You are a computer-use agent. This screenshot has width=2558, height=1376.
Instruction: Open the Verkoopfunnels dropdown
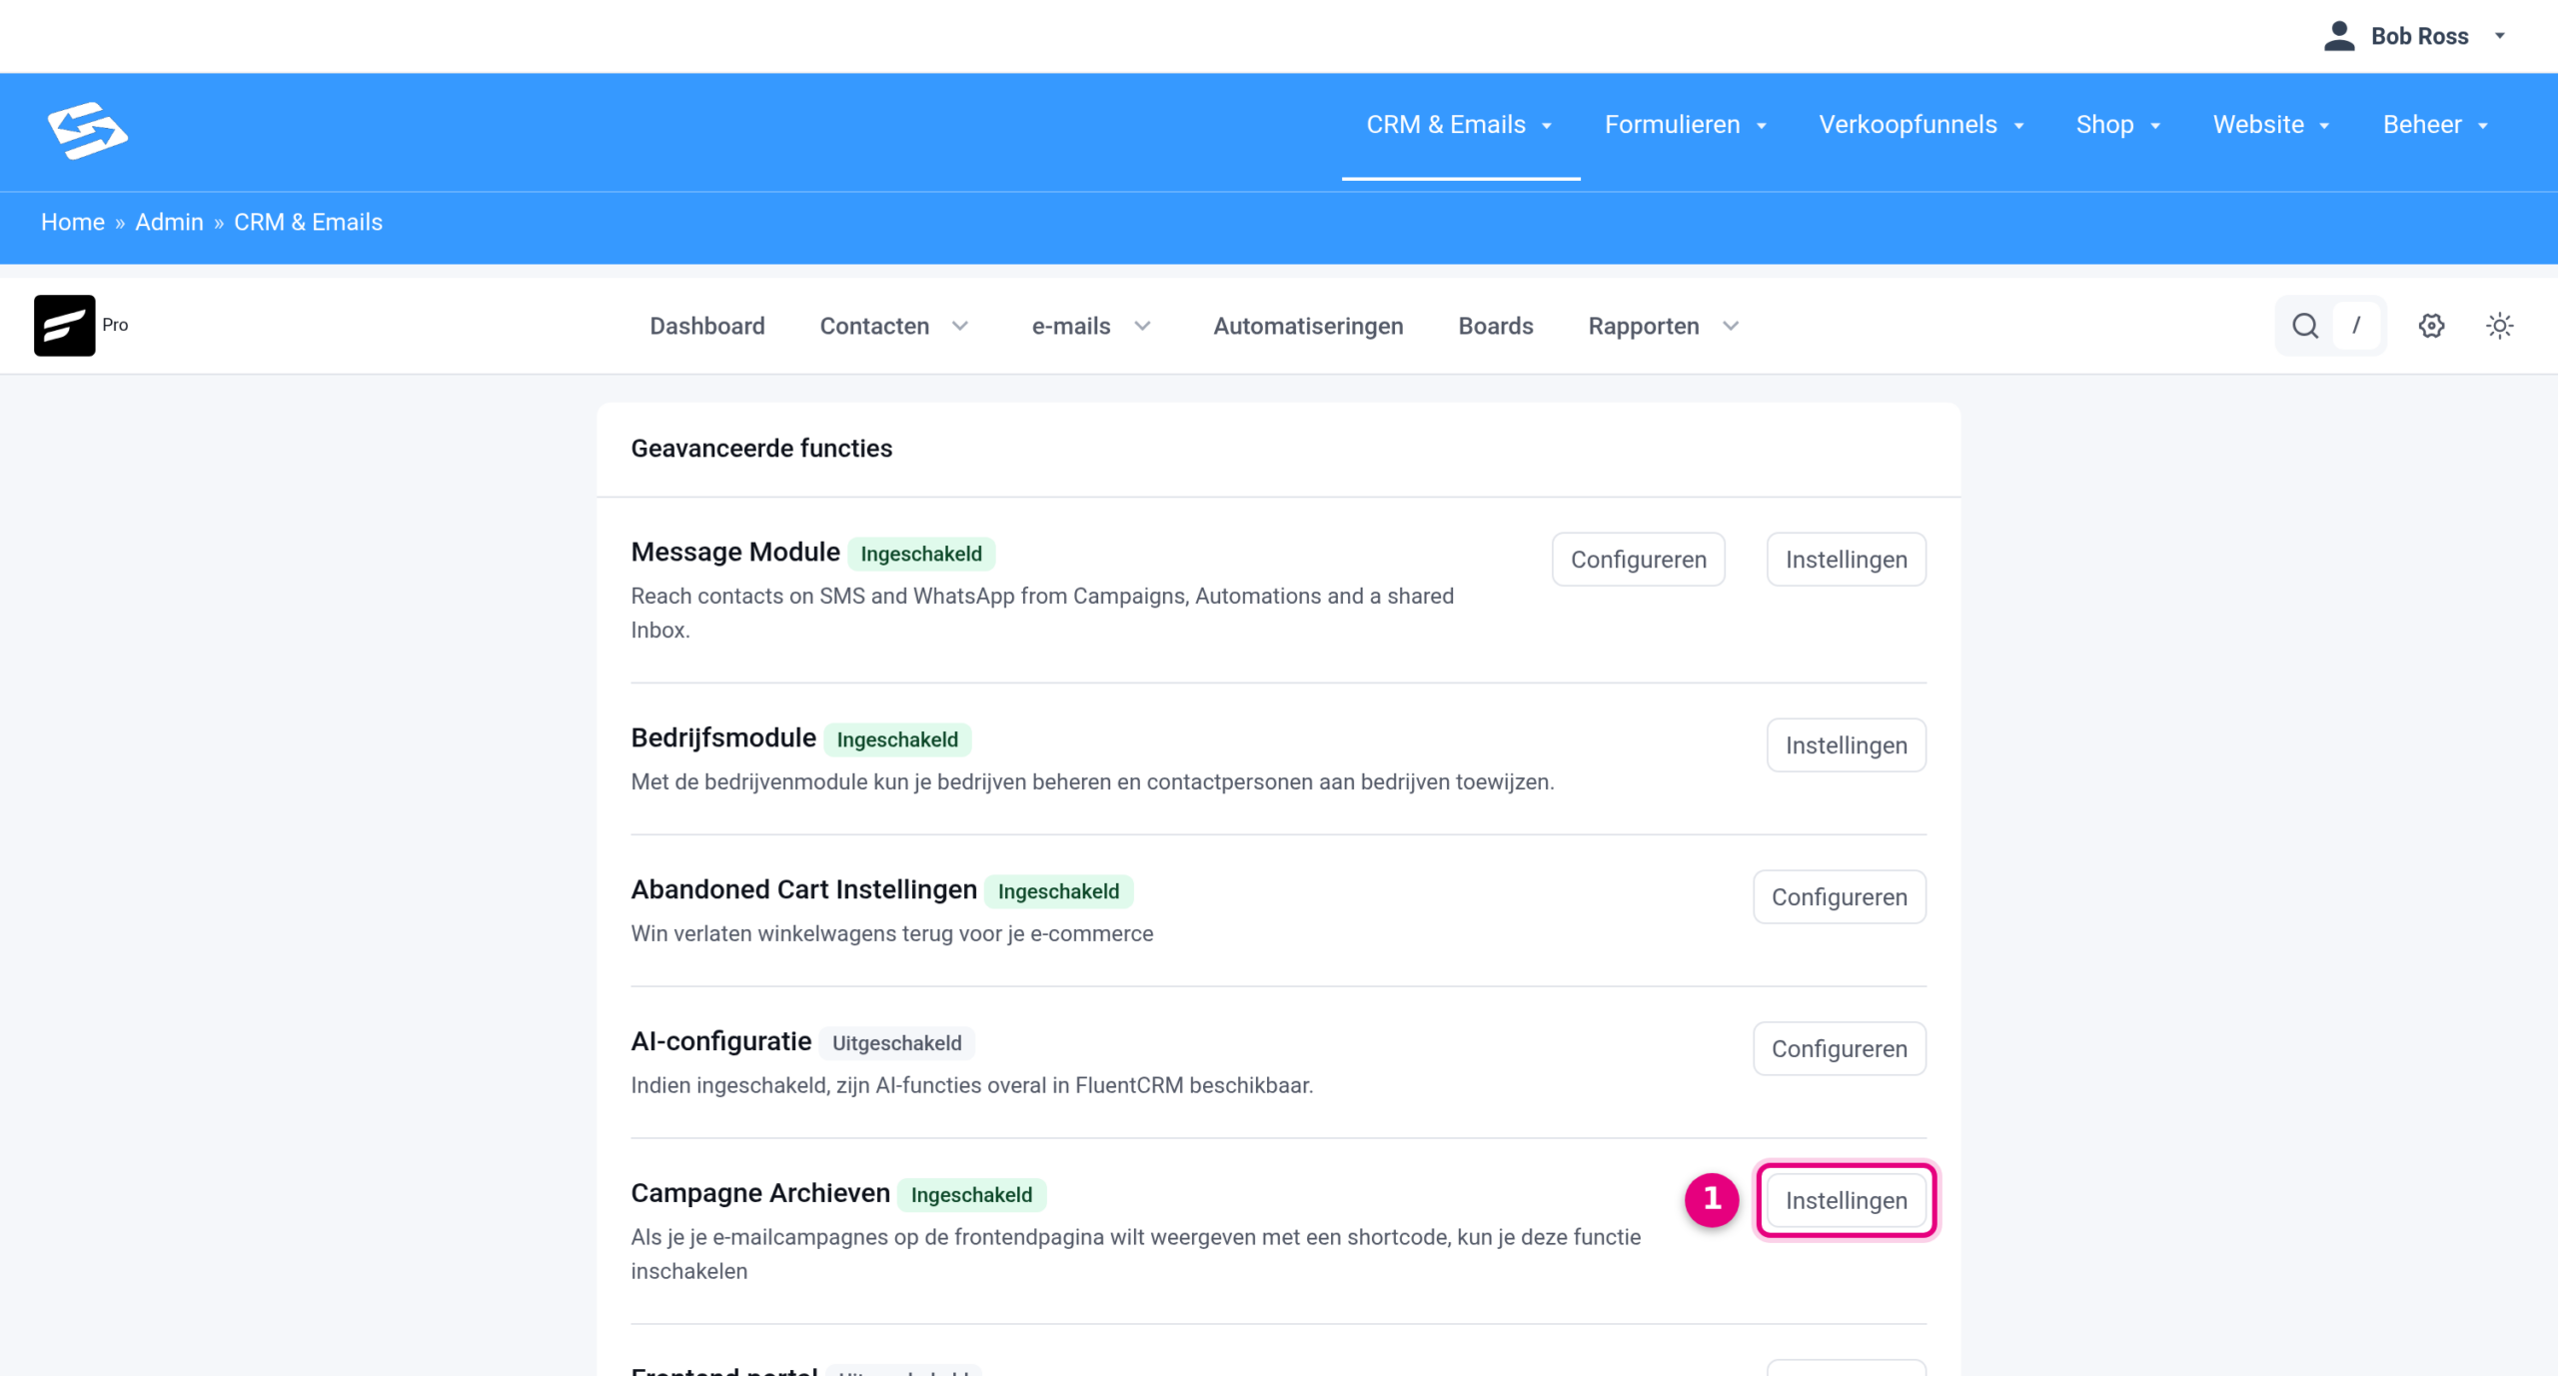click(x=1921, y=125)
